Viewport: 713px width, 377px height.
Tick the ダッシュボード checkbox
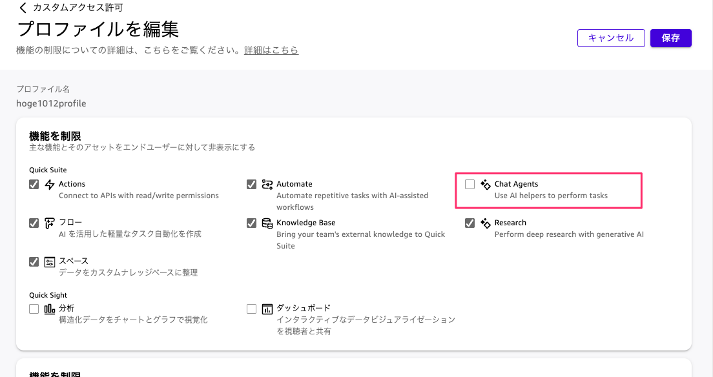tap(252, 309)
